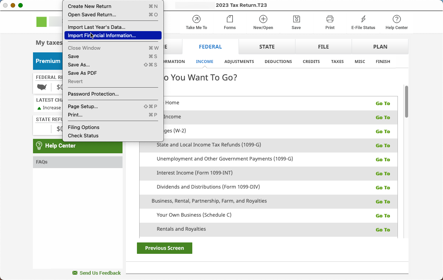The width and height of the screenshot is (443, 280).
Task: Open Filing Options in the menu
Action: click(83, 127)
